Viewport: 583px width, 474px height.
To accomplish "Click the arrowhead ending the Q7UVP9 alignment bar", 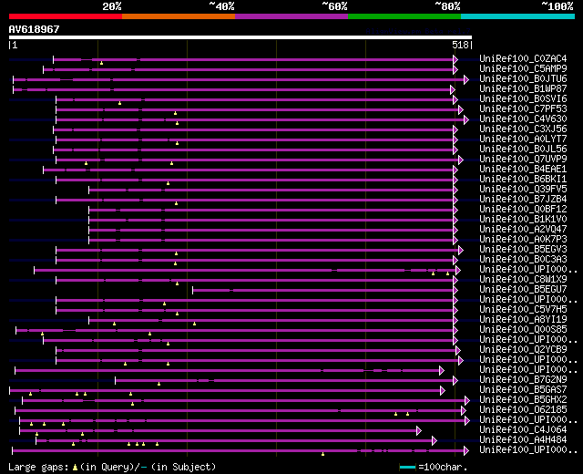I will coord(461,160).
